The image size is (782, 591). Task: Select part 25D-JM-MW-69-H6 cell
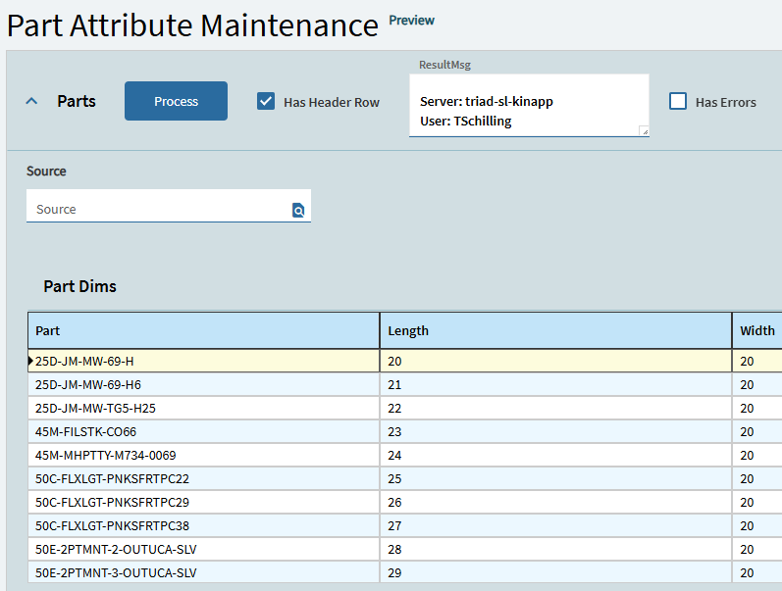point(88,385)
